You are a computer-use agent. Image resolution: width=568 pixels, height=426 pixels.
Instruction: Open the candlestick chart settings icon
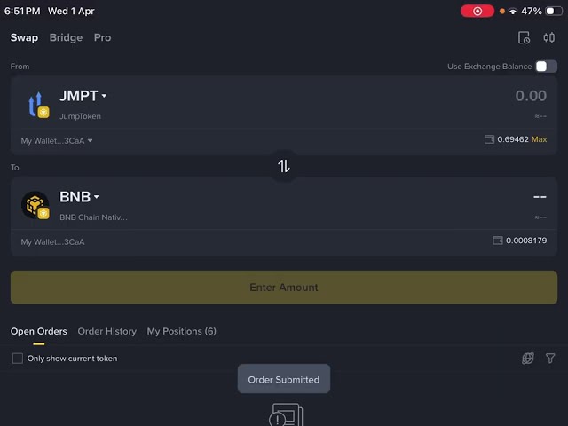[548, 38]
